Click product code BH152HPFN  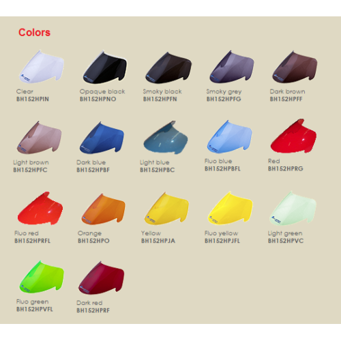point(160,99)
